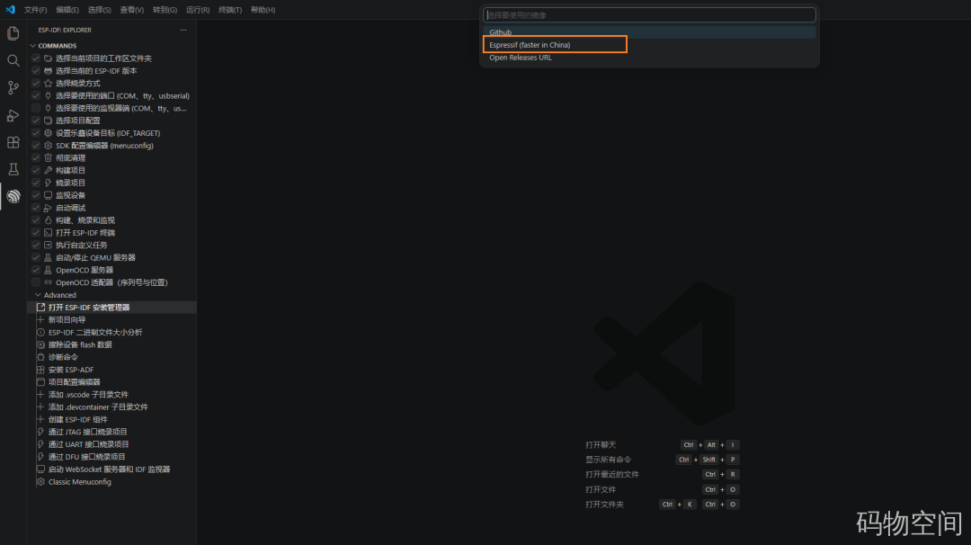Open the 文件(F) menu

pyautogui.click(x=35, y=10)
